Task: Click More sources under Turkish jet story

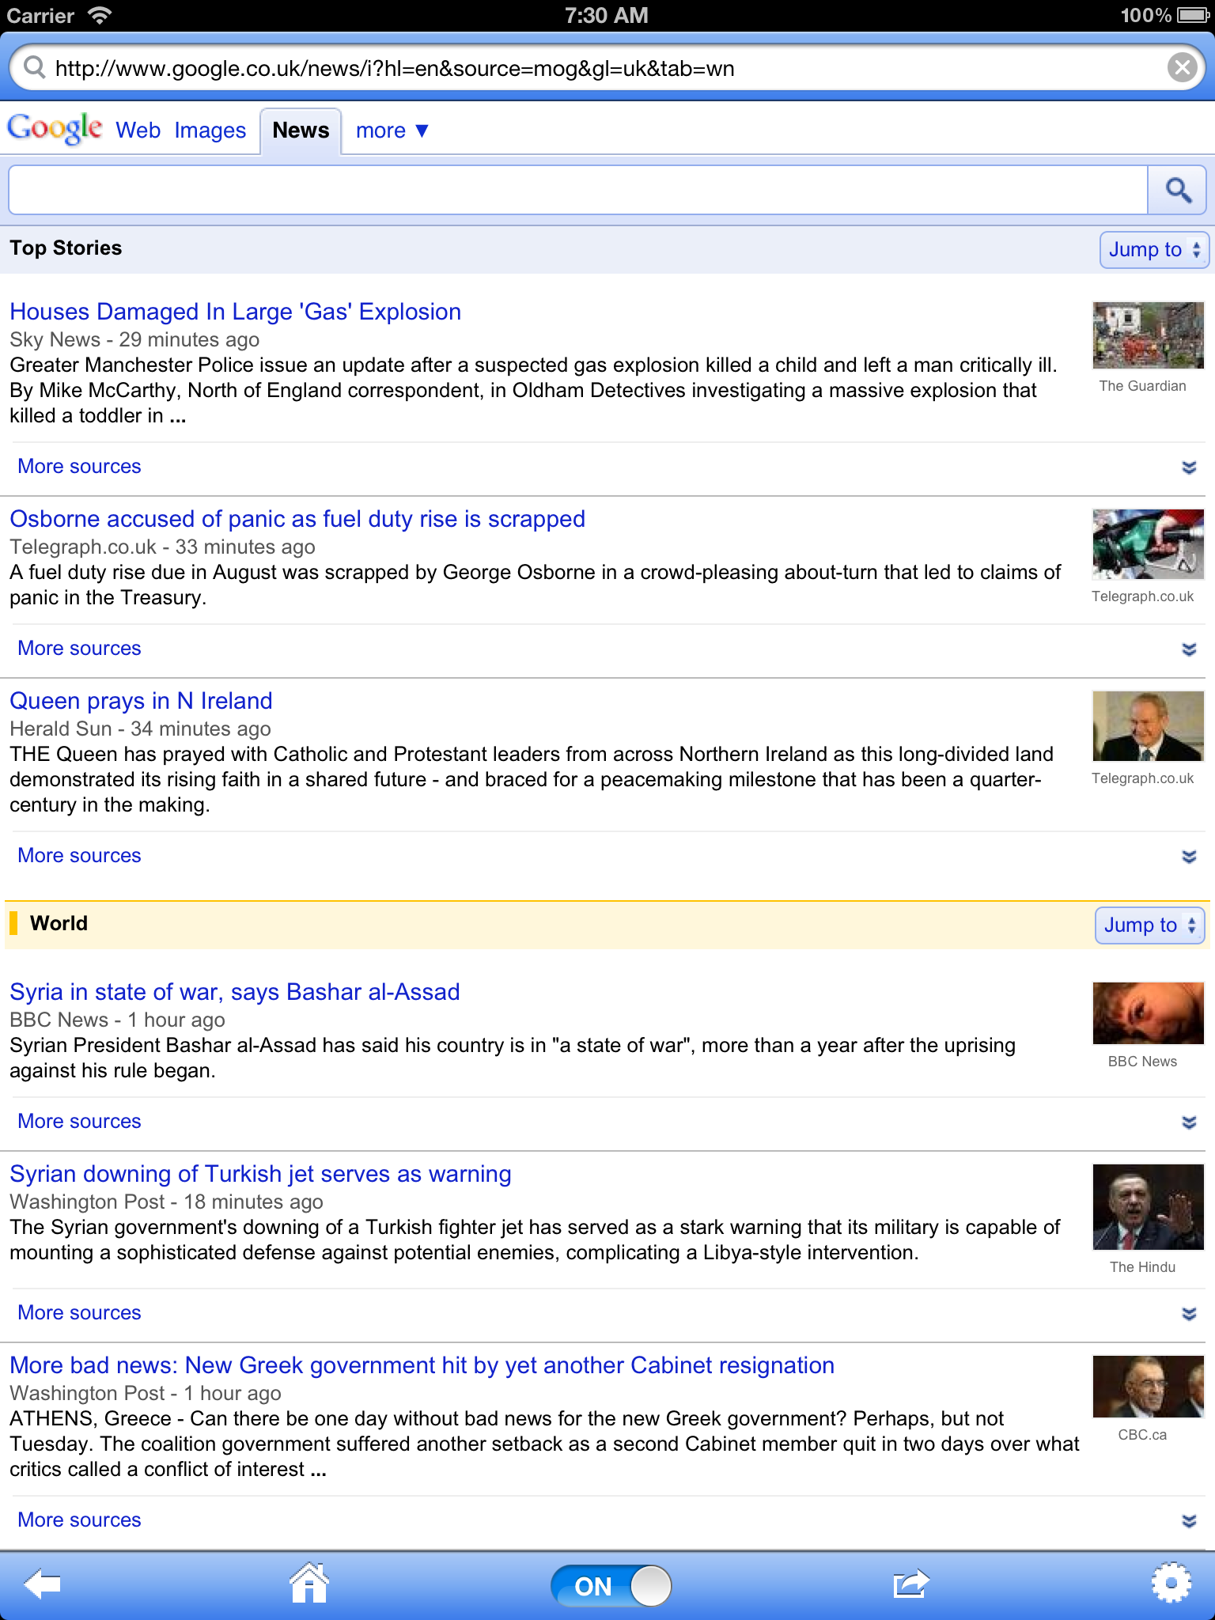Action: [x=79, y=1313]
